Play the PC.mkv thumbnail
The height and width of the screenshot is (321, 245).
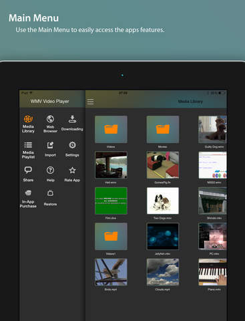click(212, 236)
